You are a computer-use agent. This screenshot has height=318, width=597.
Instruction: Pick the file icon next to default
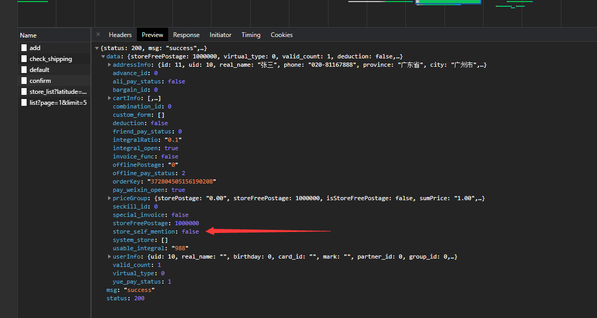[x=24, y=70]
